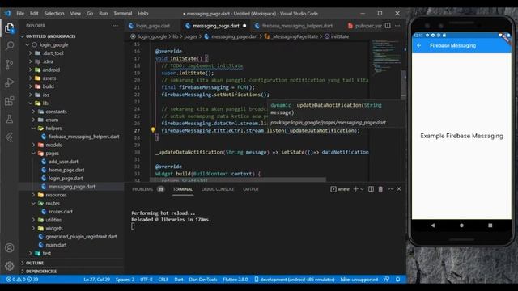Open the File menu
Viewport: 518px width, 291px height.
tap(20, 14)
